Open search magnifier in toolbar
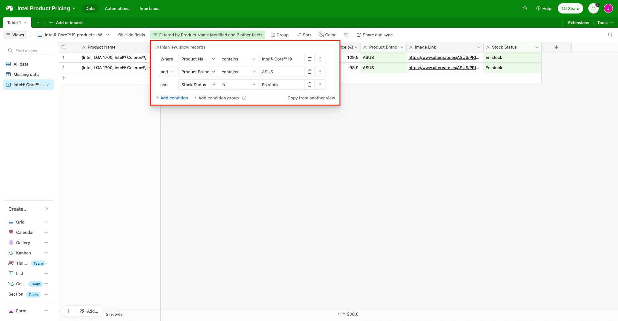Viewport: 618px width, 321px height. tap(610, 35)
